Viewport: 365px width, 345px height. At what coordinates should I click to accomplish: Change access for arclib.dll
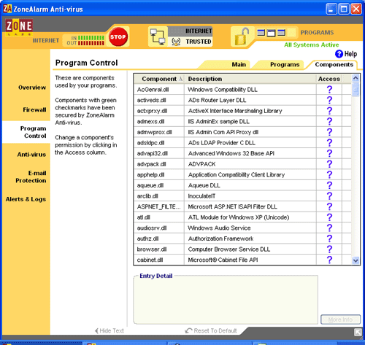tap(329, 196)
